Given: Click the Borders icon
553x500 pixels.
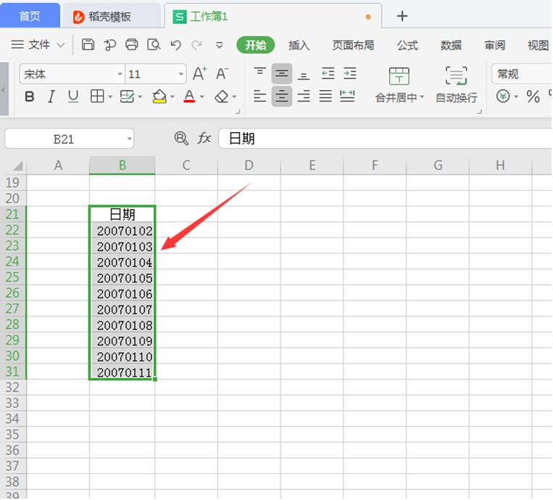Looking at the screenshot, I should click(97, 96).
